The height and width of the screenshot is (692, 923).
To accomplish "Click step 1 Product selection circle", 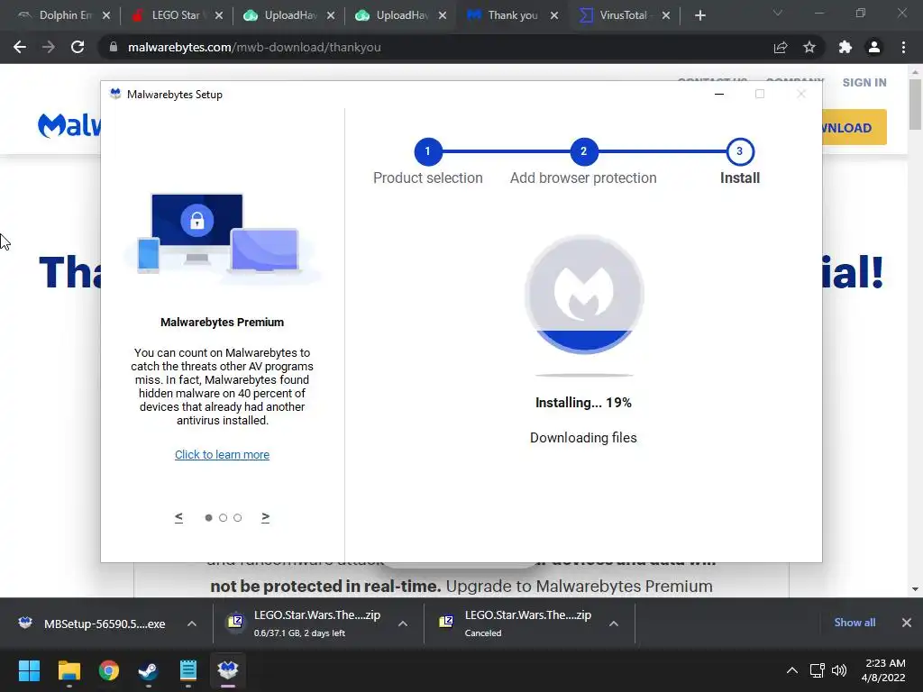I will click(428, 151).
